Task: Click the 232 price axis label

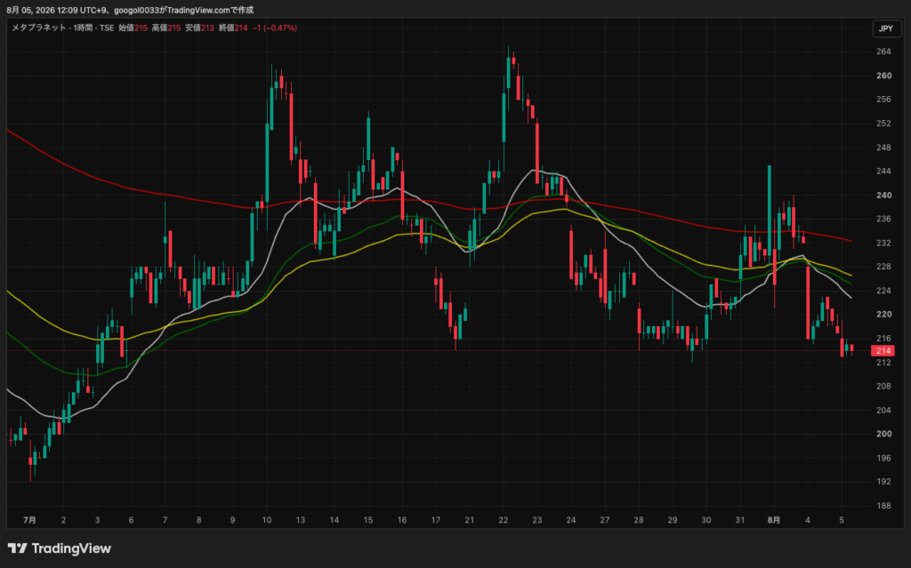Action: (883, 243)
